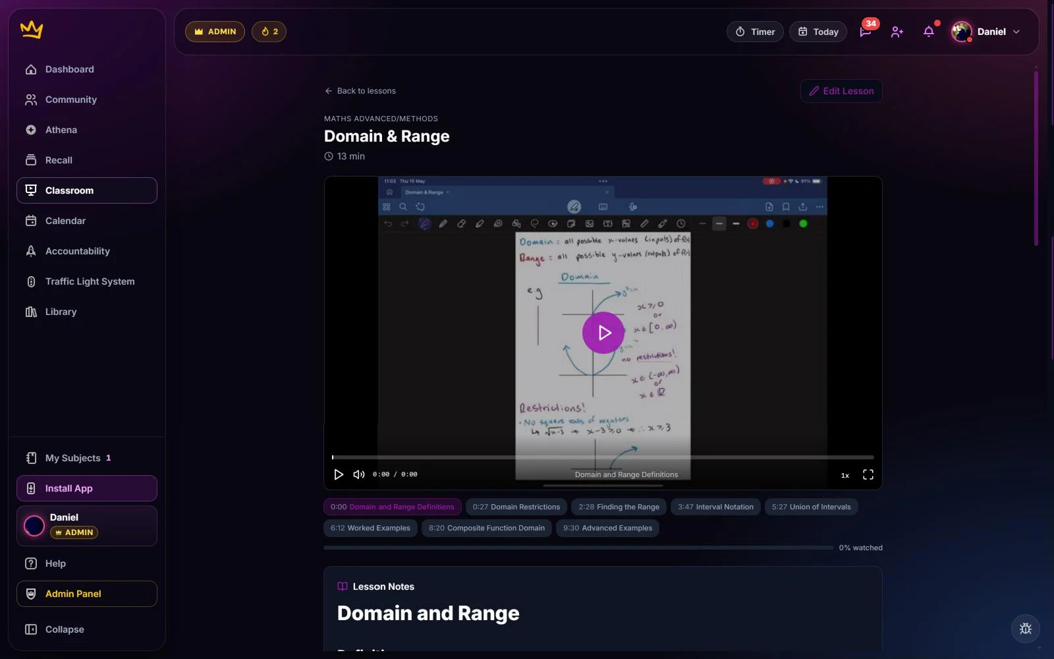Screen dimensions: 1054x659
Task: Click the ADMIN badge in the top bar
Action: click(x=215, y=32)
